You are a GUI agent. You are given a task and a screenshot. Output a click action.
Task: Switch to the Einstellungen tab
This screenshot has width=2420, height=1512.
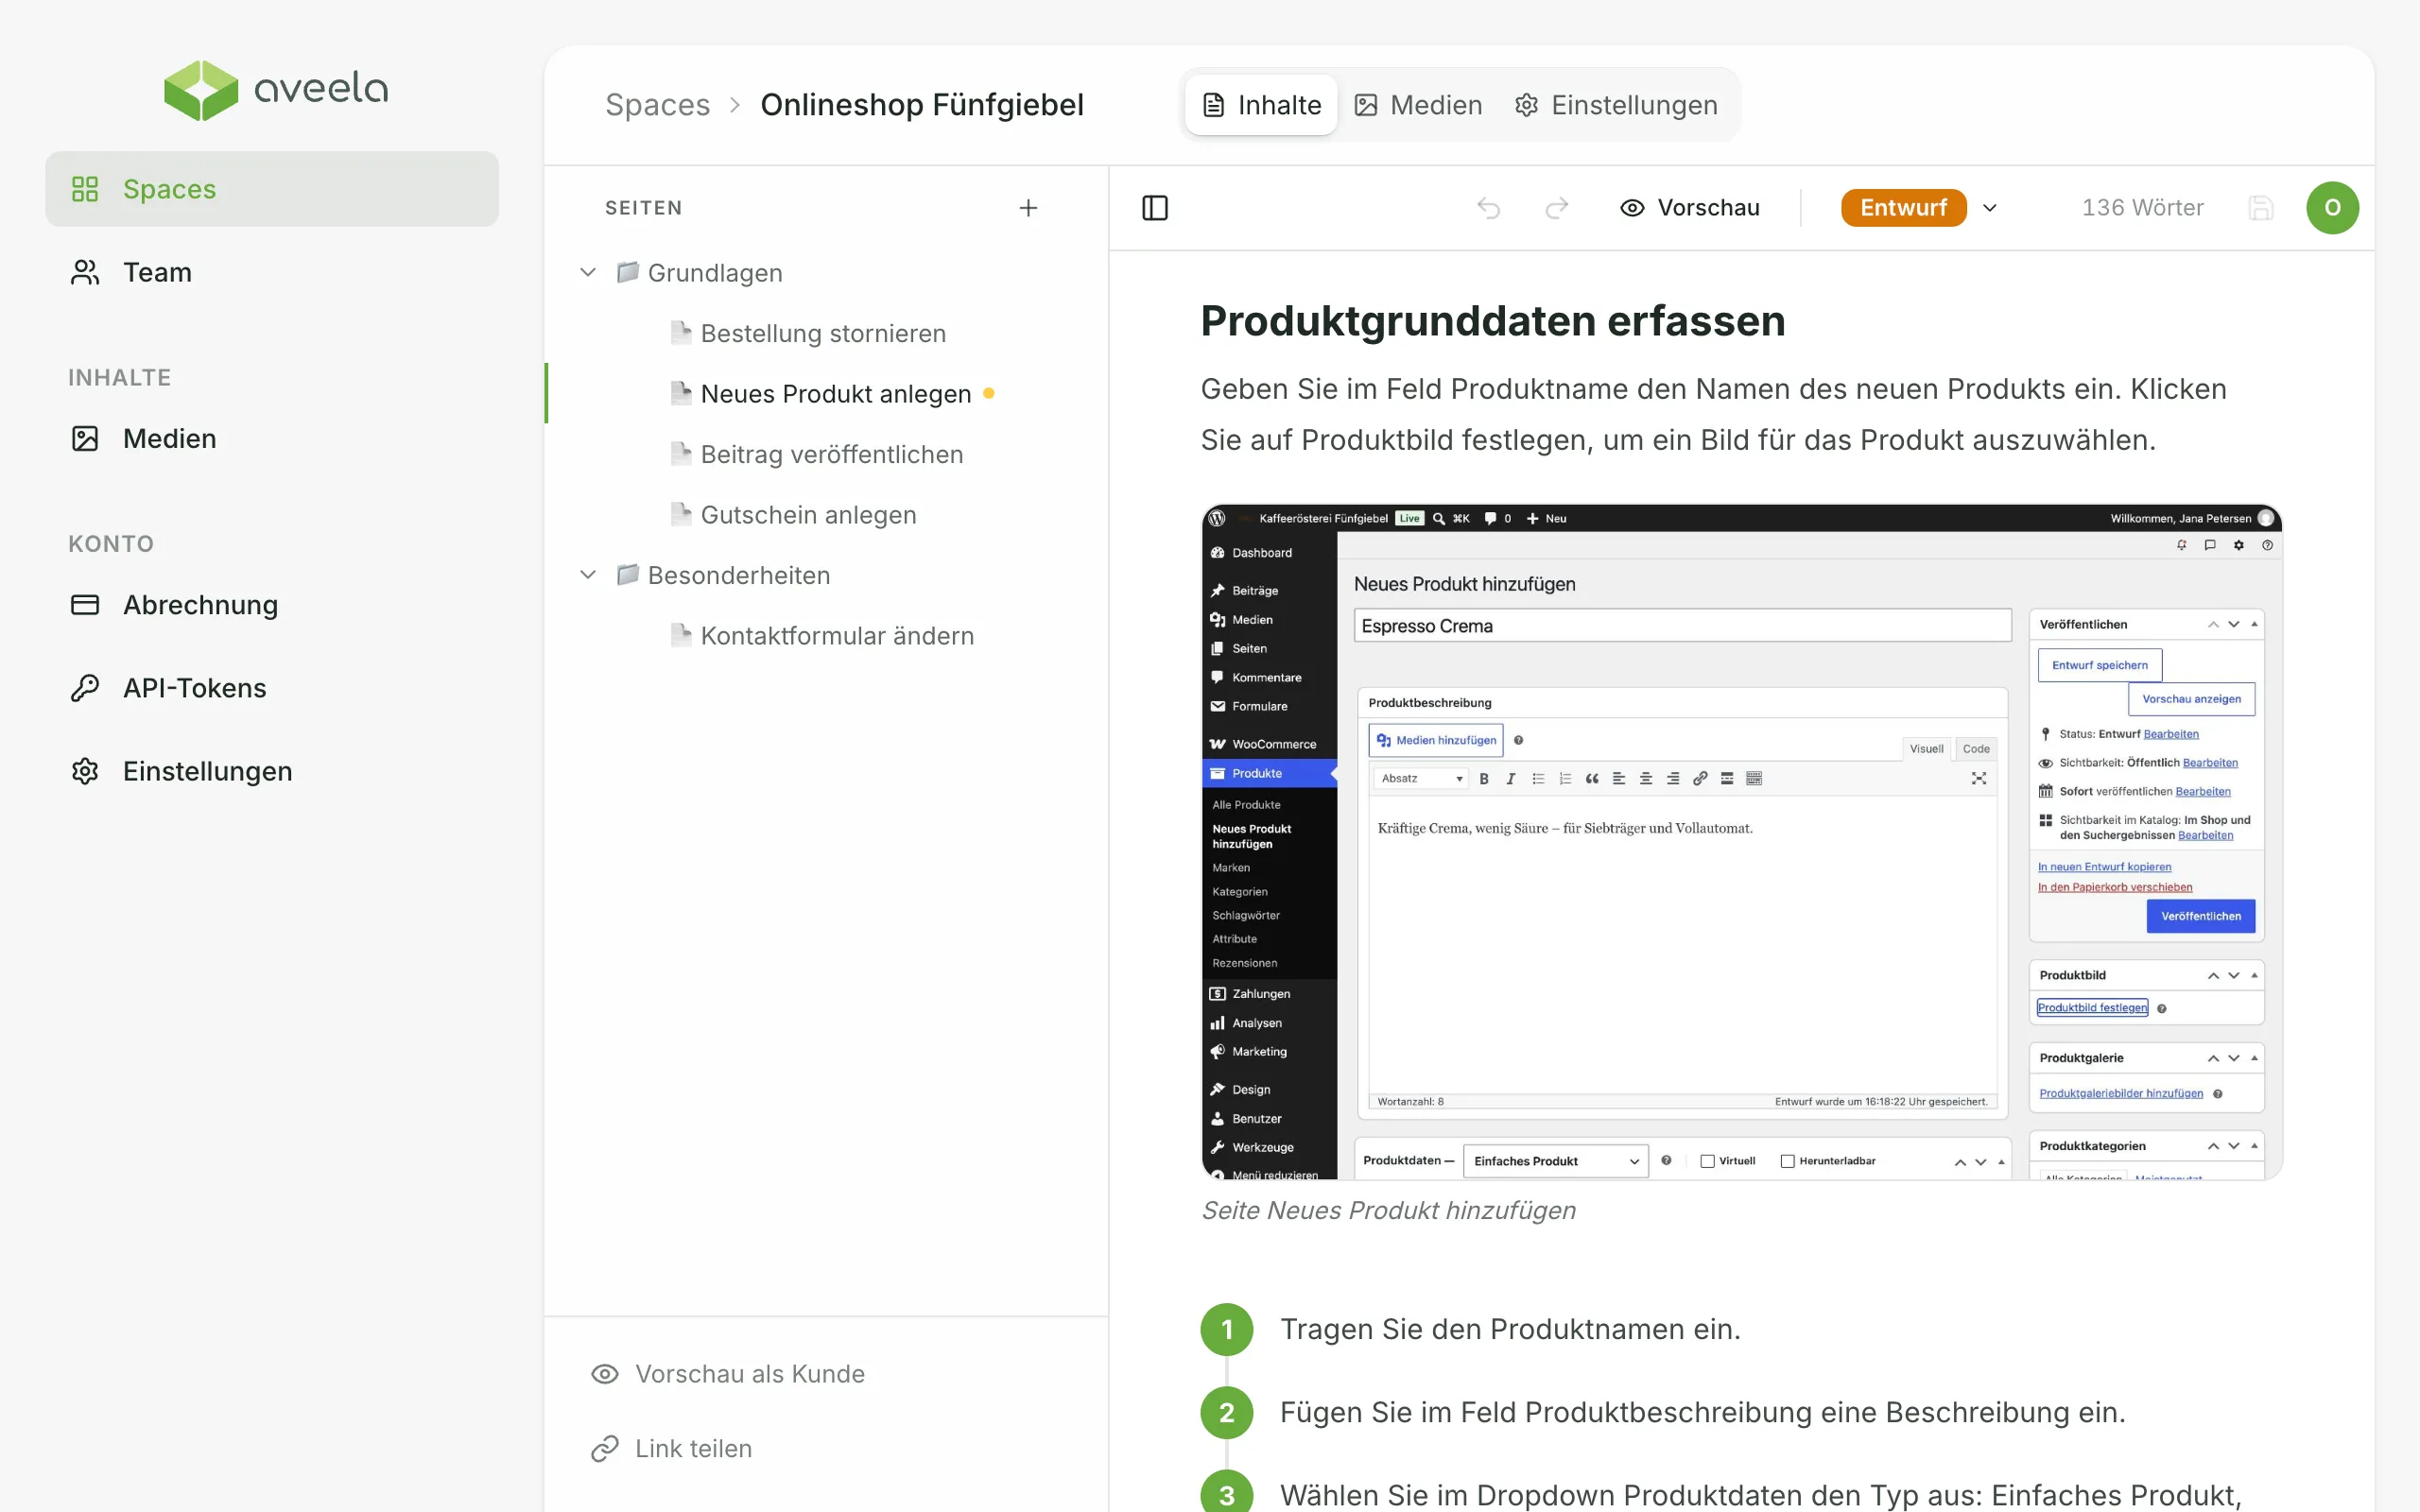[x=1616, y=105]
